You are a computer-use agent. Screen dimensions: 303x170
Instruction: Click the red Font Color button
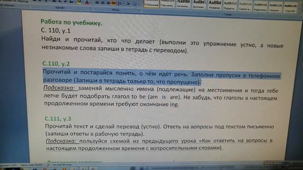tap(87, 2)
